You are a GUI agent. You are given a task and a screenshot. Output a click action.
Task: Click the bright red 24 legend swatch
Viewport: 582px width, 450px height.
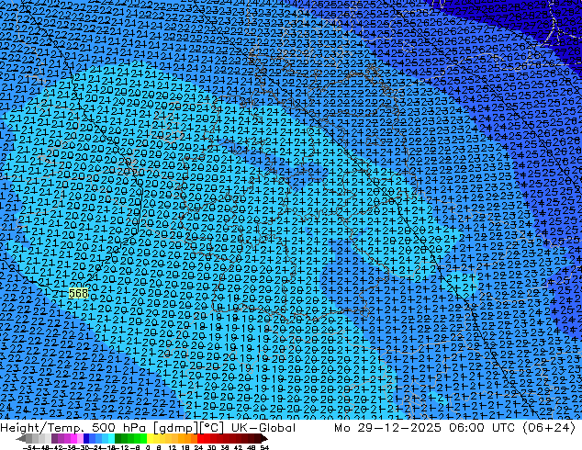click(x=200, y=438)
